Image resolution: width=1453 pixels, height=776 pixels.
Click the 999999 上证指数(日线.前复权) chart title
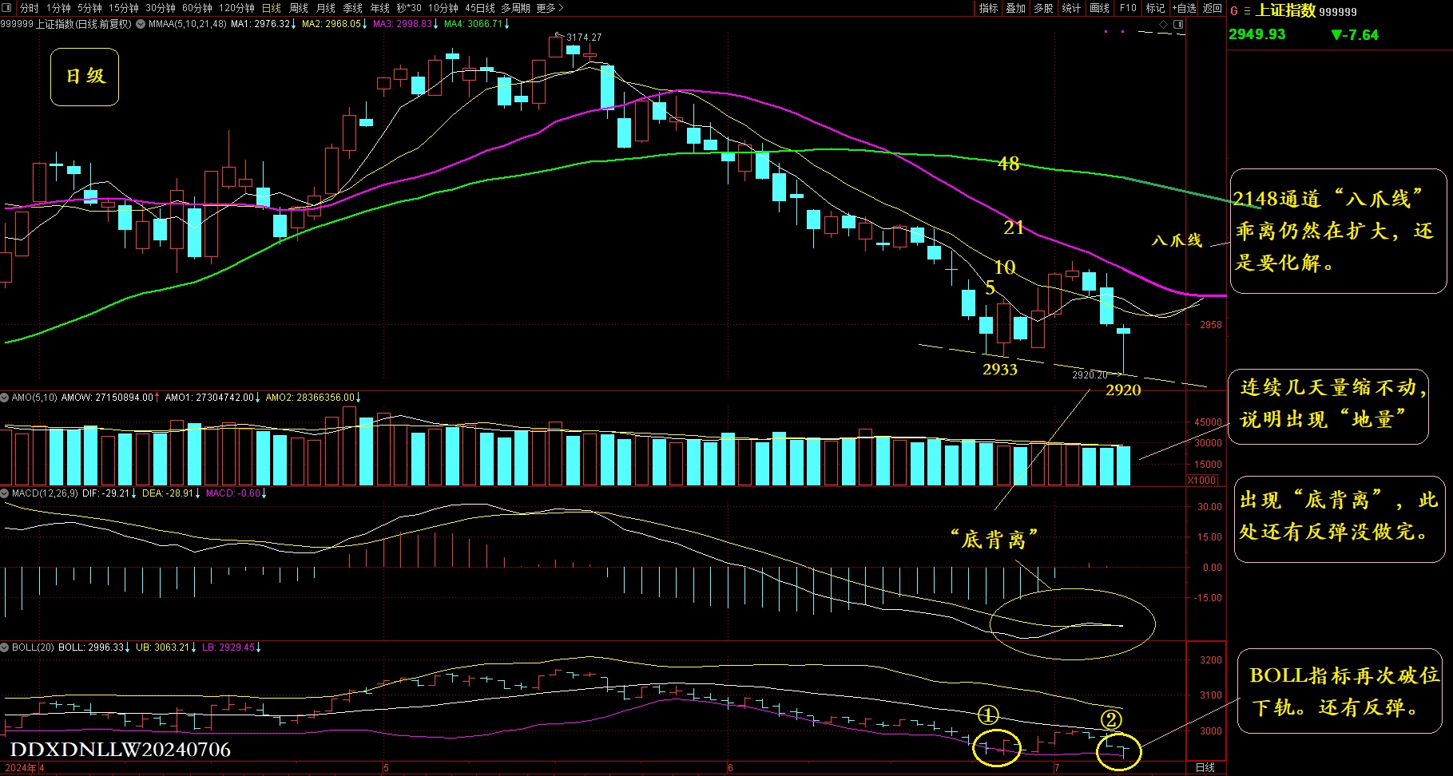click(66, 24)
